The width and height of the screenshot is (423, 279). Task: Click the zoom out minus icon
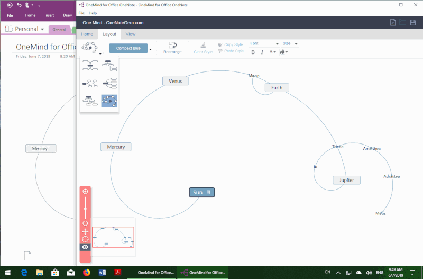tap(85, 223)
